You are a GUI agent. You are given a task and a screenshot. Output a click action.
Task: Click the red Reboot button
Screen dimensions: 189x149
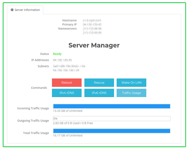67,83
